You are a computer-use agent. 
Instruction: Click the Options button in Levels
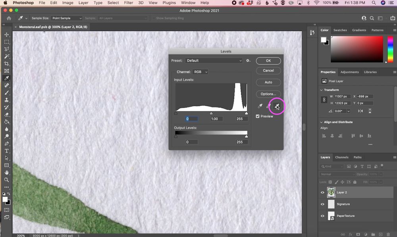[x=268, y=94]
